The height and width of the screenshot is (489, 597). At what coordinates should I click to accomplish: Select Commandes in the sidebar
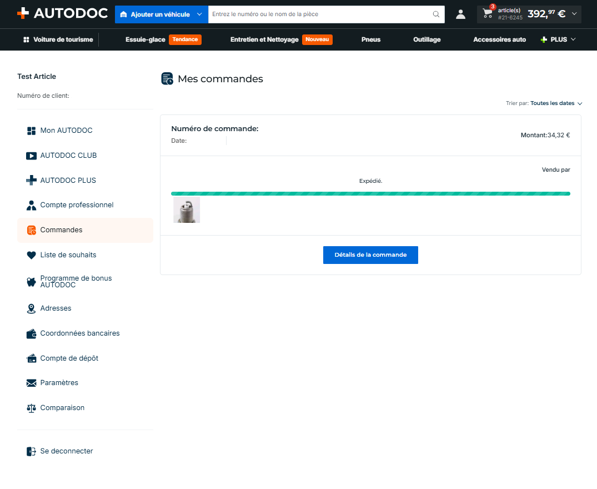[x=86, y=230]
